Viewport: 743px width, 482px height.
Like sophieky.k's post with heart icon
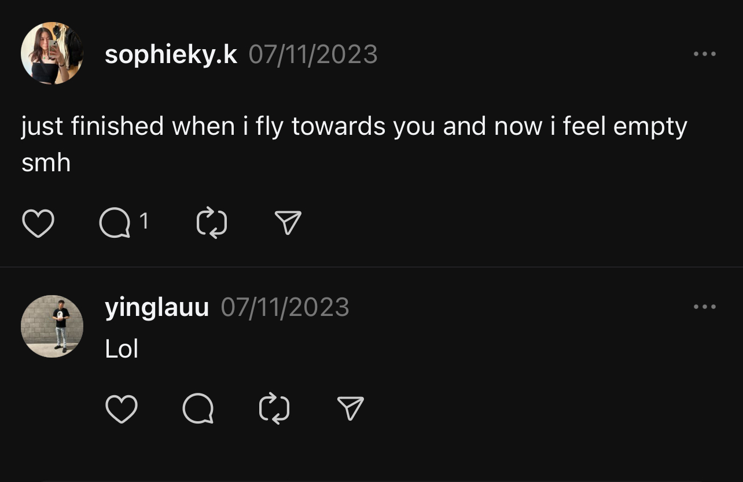point(38,223)
